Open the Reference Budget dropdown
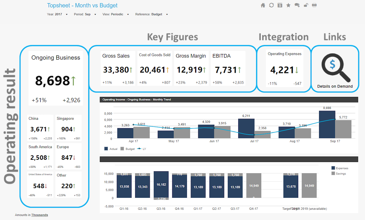This screenshot has height=220, width=365. 152,14
